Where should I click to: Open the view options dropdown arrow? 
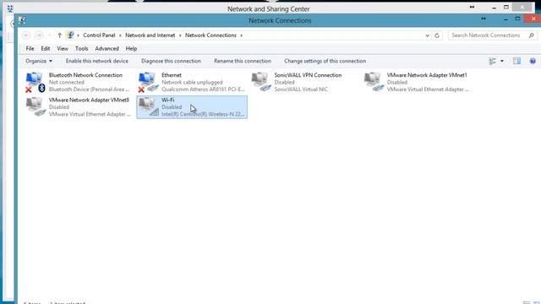[502, 61]
